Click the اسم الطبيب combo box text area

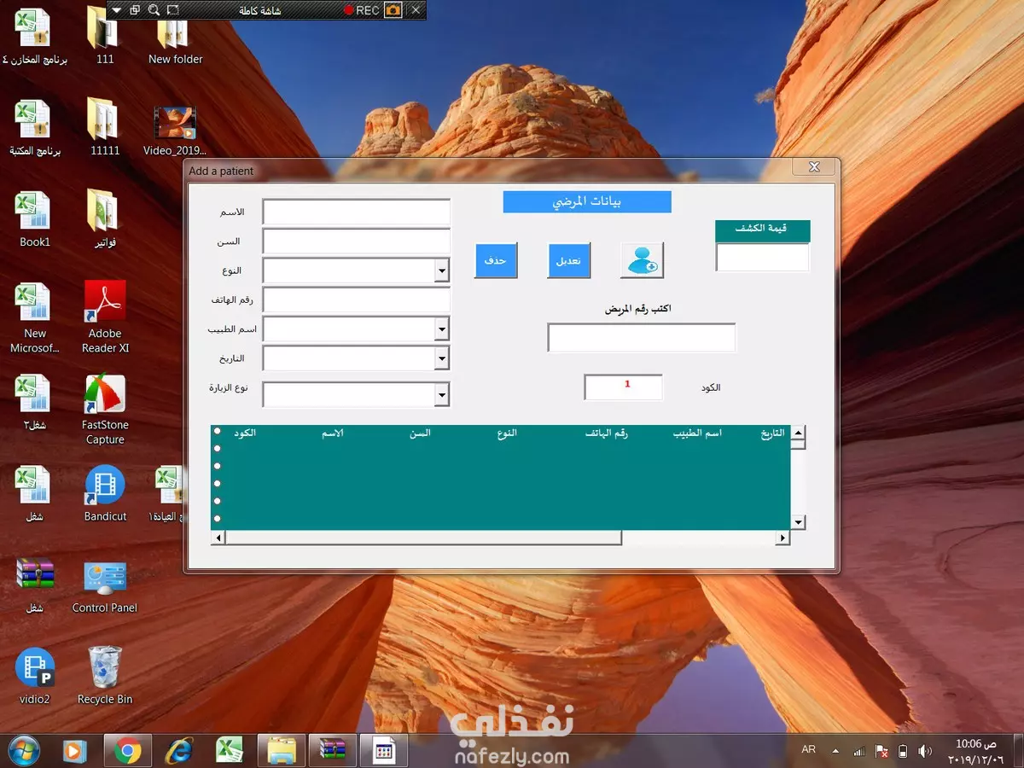pos(348,329)
